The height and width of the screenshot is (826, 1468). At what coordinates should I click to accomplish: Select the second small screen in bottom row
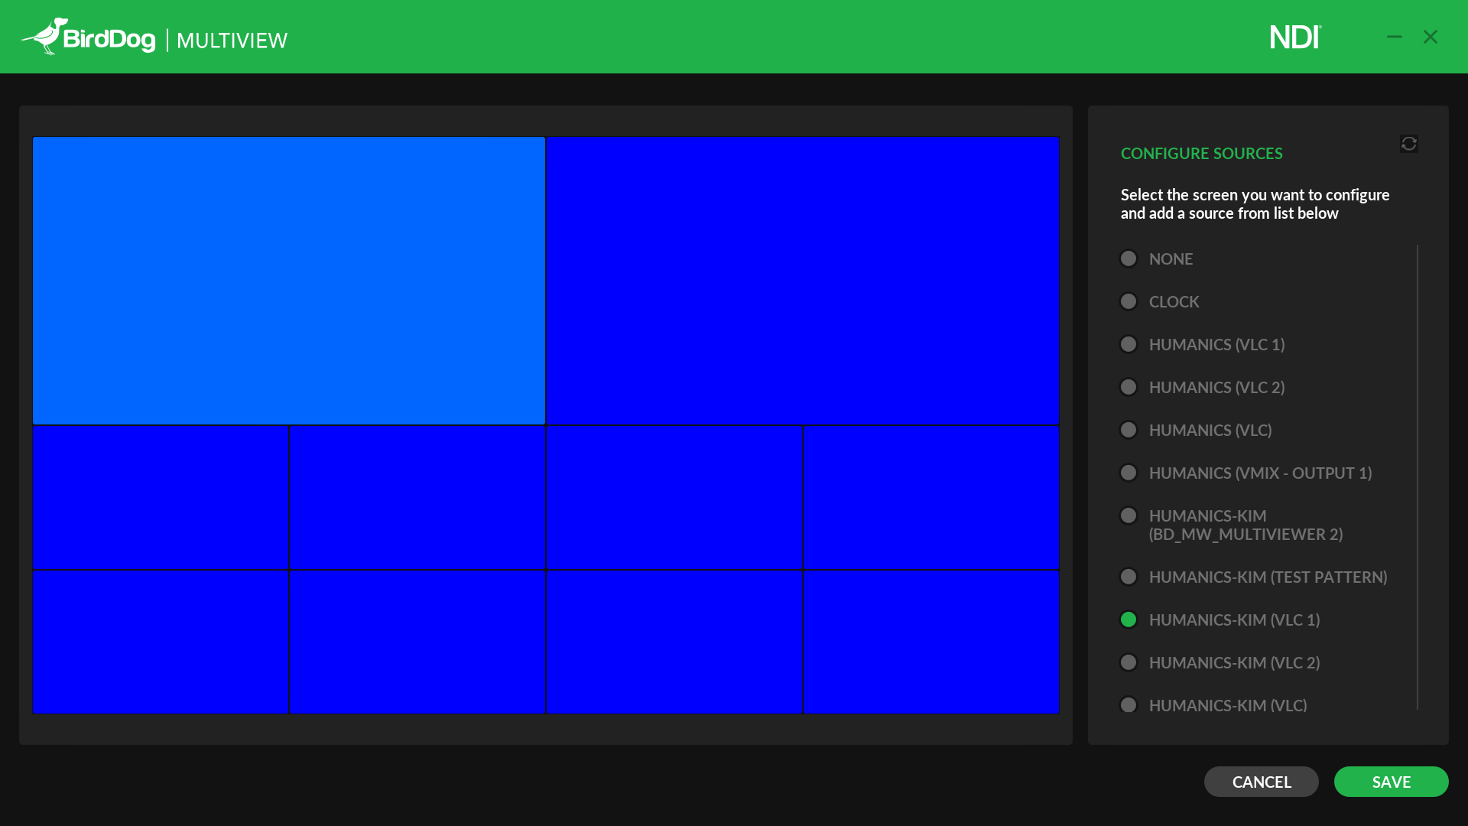point(417,642)
